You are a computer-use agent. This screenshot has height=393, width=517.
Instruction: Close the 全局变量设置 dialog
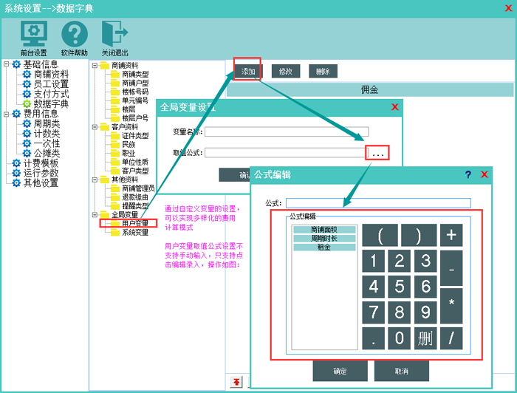(x=395, y=107)
